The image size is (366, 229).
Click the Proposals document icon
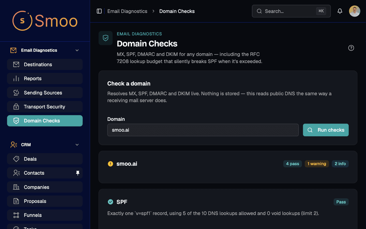tap(16, 201)
